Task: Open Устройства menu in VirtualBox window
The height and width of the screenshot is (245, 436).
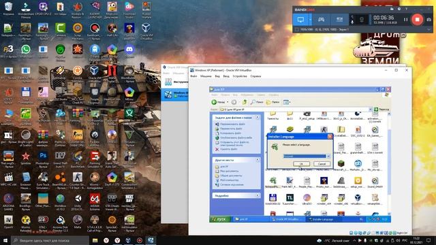Action: point(240,76)
